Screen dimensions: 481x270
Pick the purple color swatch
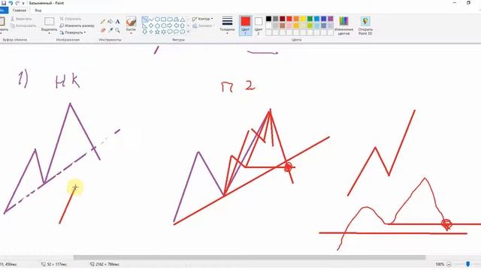click(x=331, y=19)
